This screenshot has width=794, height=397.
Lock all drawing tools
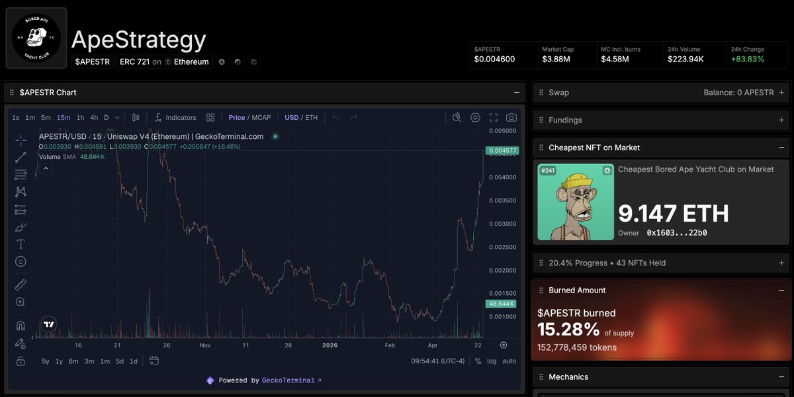(21, 361)
